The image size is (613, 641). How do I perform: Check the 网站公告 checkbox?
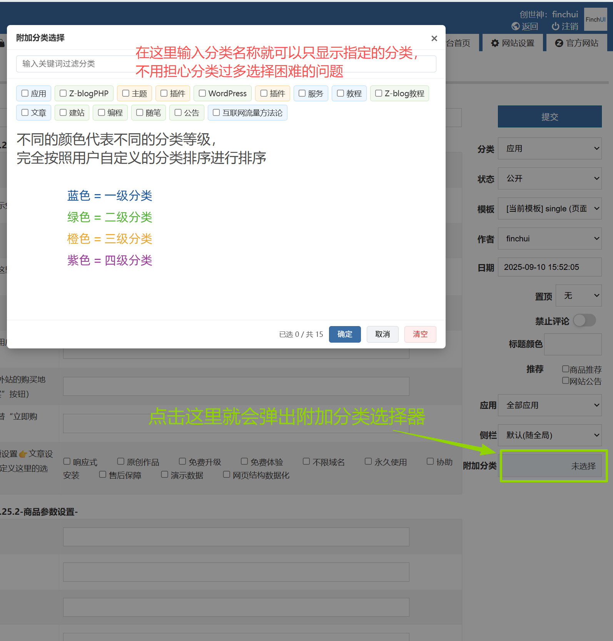click(566, 380)
